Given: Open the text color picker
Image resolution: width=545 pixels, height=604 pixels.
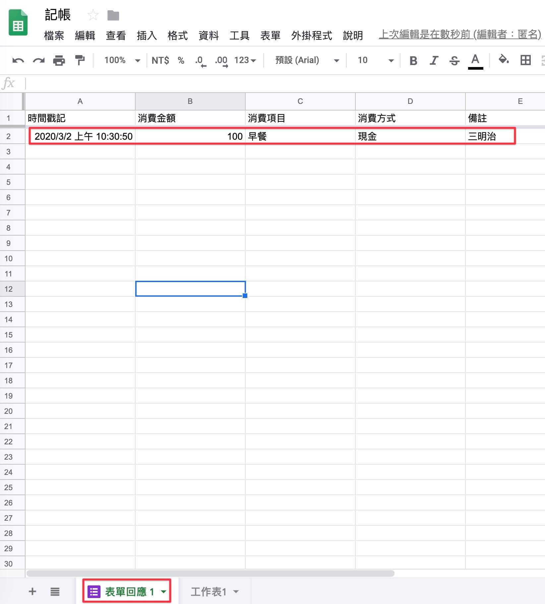Looking at the screenshot, I should coord(475,61).
